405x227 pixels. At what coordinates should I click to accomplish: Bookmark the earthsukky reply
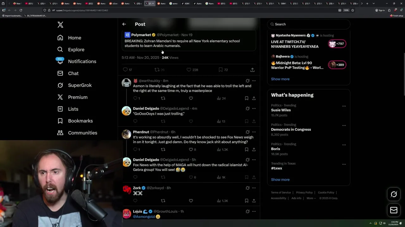(246, 98)
